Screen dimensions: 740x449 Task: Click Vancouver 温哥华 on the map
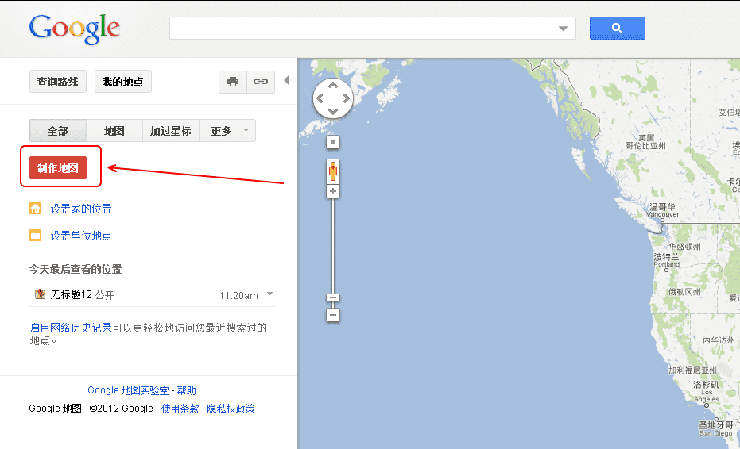click(663, 210)
